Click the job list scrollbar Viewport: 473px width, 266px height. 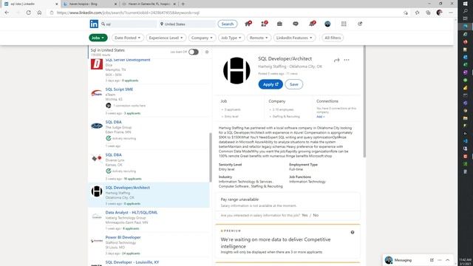pyautogui.click(x=211, y=157)
